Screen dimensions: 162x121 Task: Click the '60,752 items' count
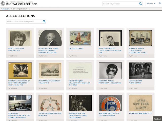(x=43, y=56)
